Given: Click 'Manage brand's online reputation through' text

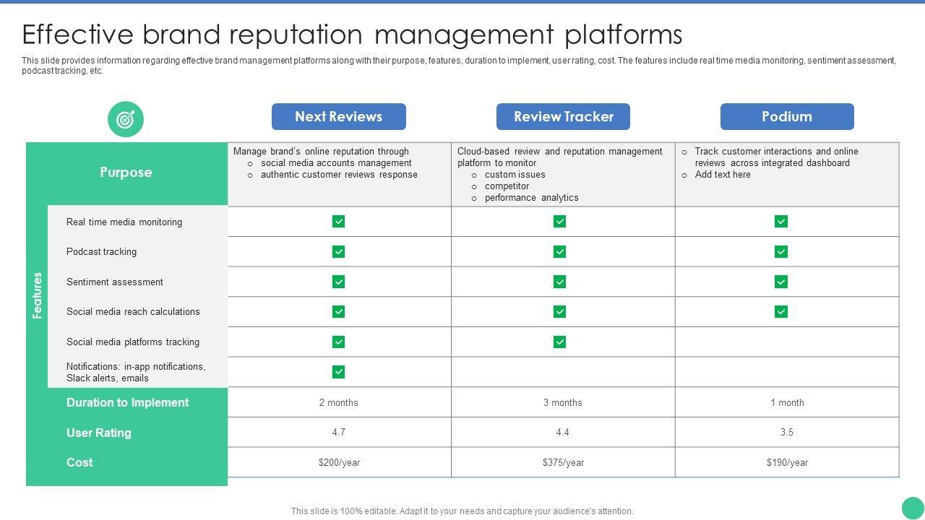Looking at the screenshot, I should (x=321, y=152).
